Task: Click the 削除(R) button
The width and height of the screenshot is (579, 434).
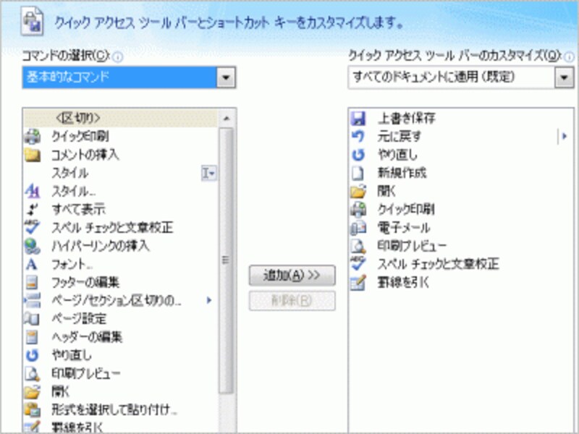Action: (292, 301)
